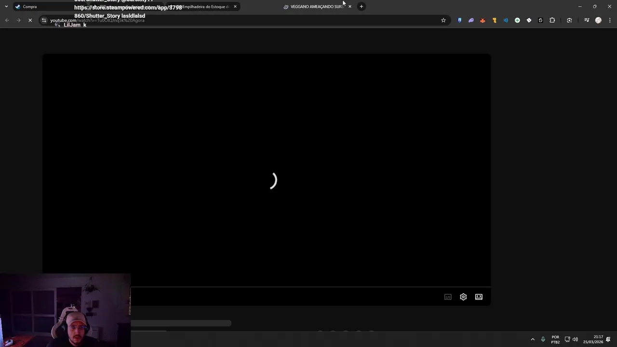Open media controls music icon

click(587, 20)
